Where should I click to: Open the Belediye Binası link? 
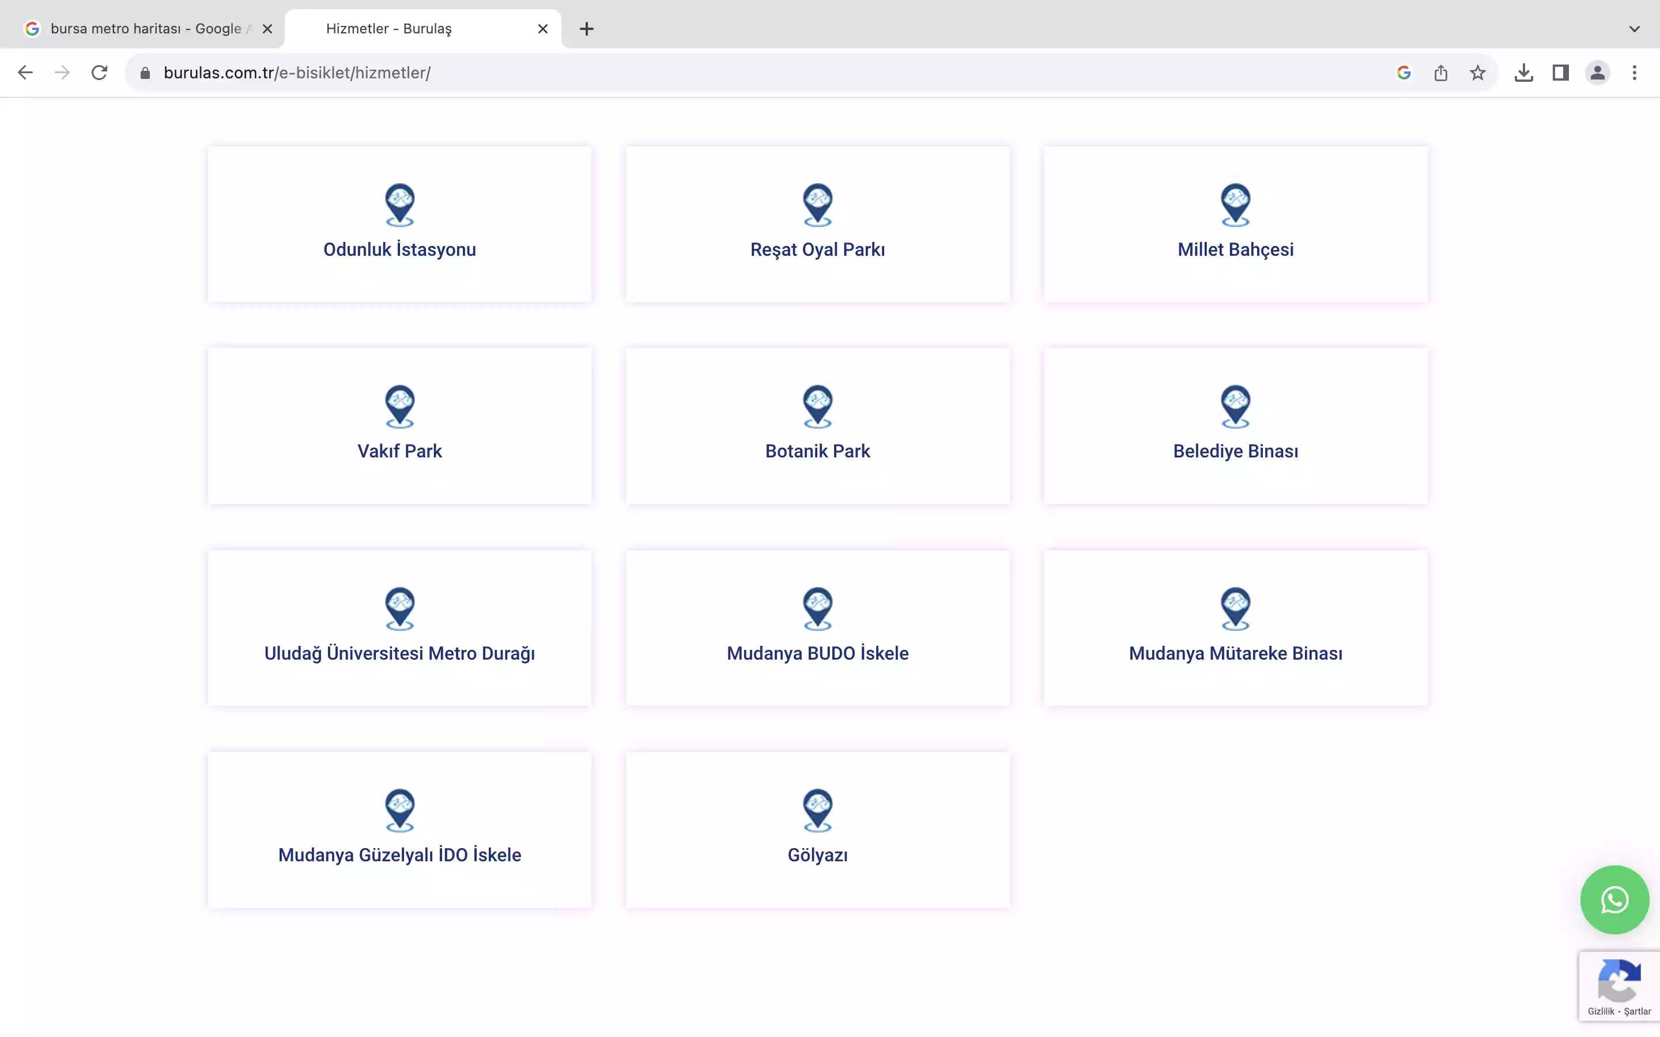pos(1235,451)
